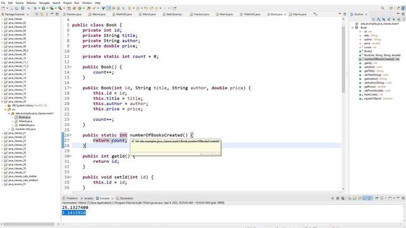Switch to the Java perspective icon

pos(403,8)
